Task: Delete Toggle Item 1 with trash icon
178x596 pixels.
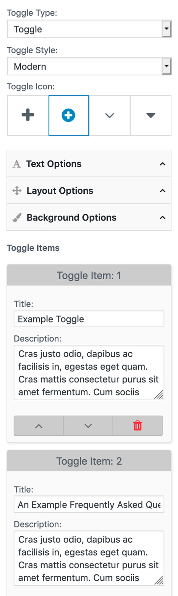Action: (x=137, y=425)
